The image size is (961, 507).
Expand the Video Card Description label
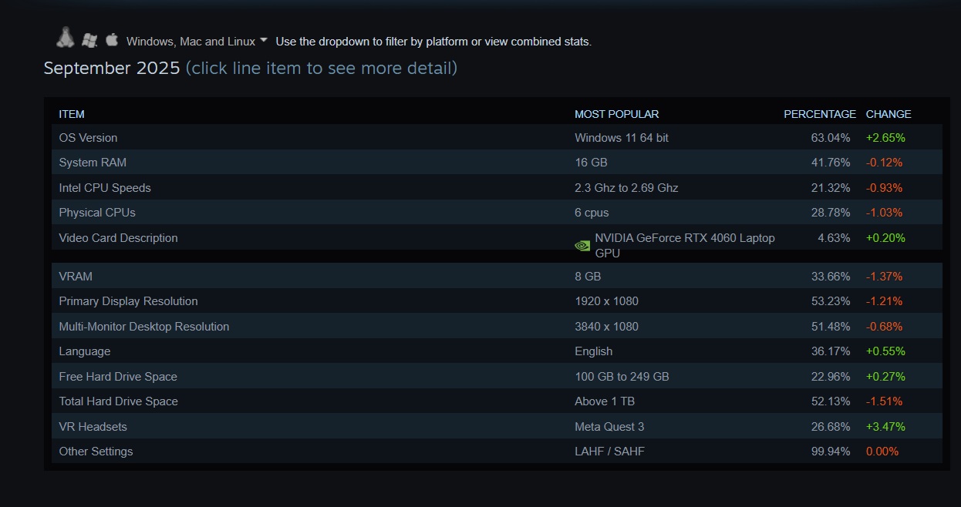(119, 238)
